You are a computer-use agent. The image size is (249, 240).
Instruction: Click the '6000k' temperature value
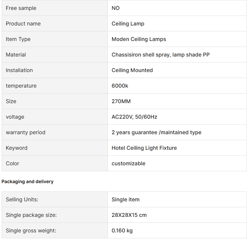tap(120, 86)
